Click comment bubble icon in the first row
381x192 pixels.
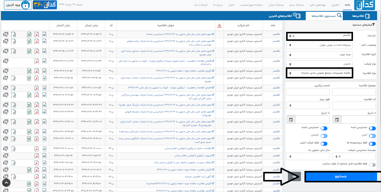coord(6,34)
